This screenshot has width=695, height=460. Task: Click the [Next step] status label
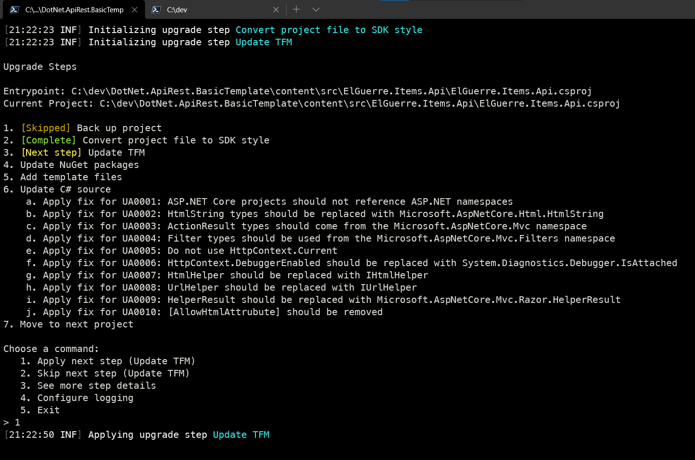(x=51, y=152)
